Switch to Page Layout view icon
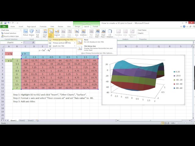 click(x=165, y=123)
